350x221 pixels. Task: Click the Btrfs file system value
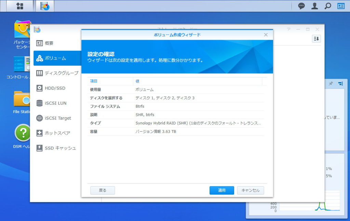(x=140, y=106)
